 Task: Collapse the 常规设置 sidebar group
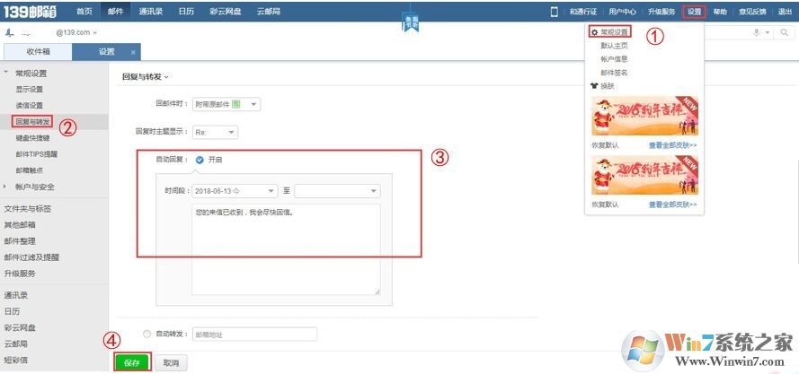coord(6,73)
